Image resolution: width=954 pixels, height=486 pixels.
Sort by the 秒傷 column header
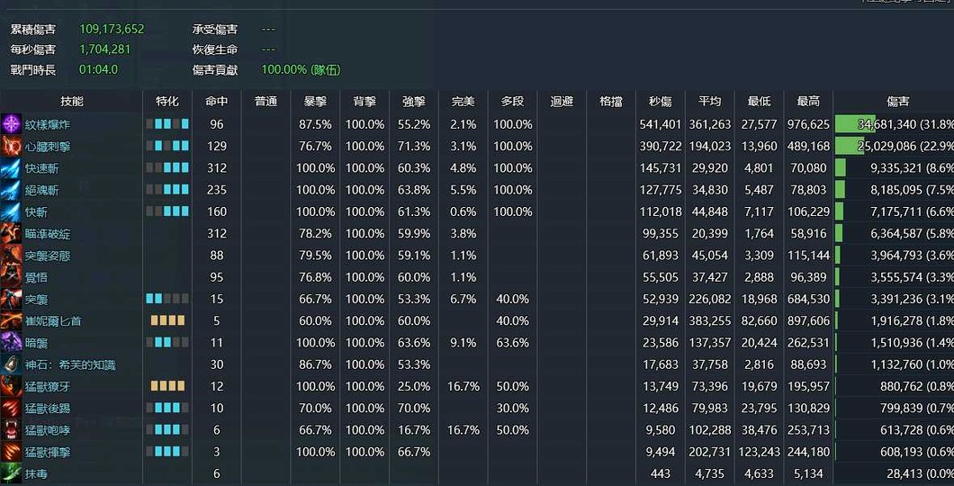(x=660, y=102)
